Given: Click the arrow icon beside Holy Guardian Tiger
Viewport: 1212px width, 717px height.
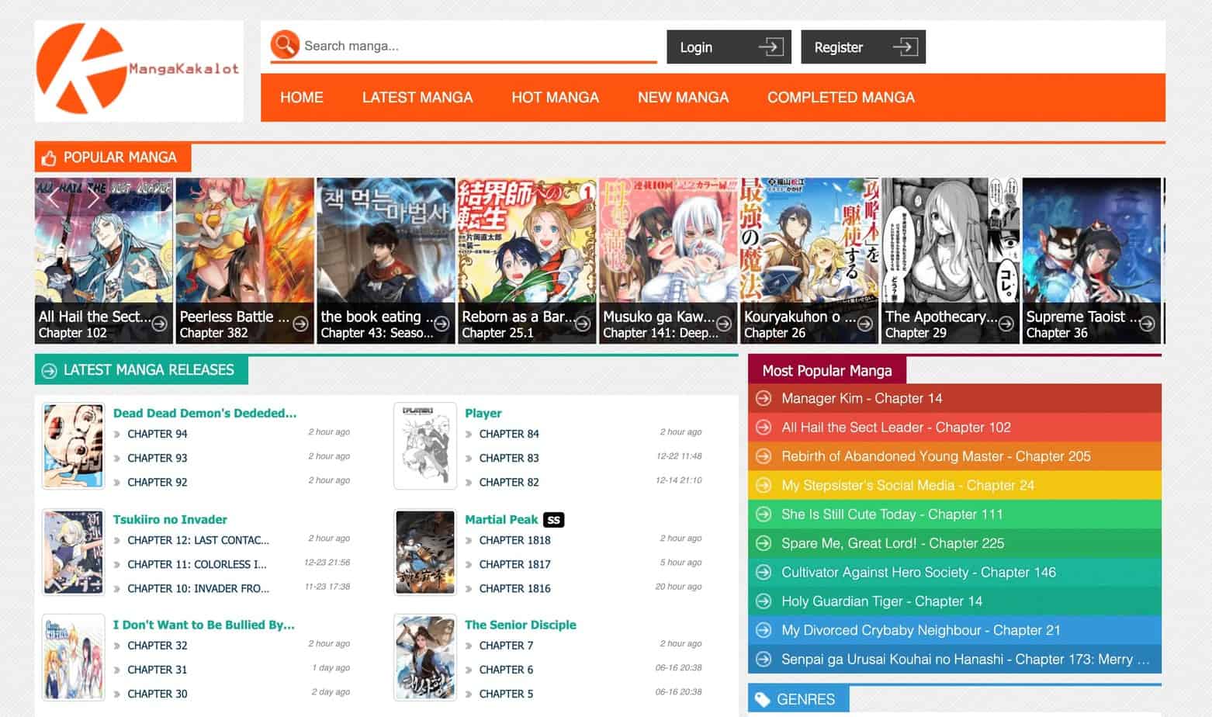Looking at the screenshot, I should point(764,601).
